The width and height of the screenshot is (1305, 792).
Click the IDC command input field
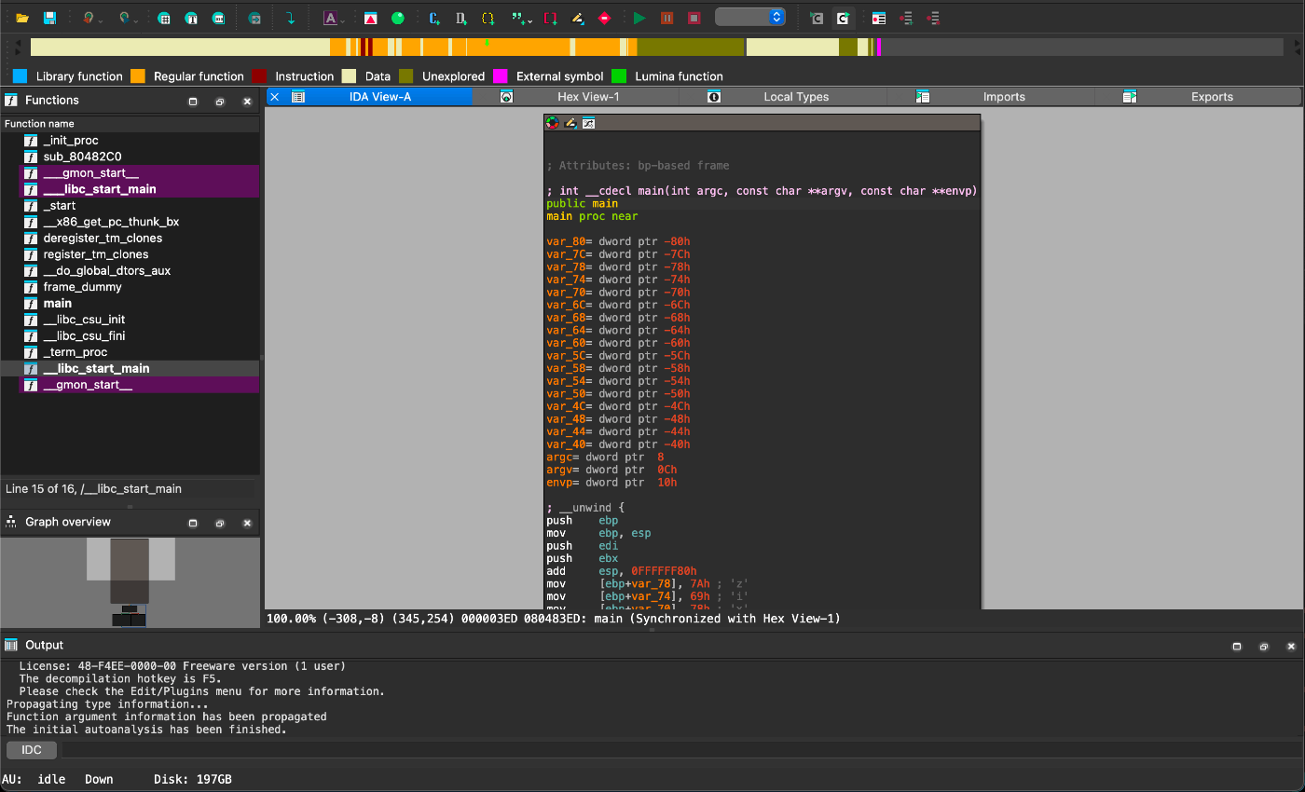652,750
